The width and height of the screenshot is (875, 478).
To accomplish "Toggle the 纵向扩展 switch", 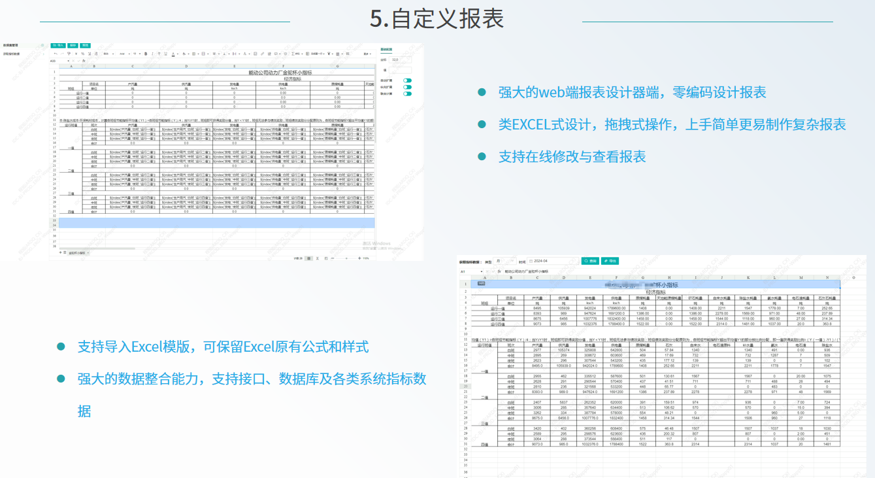I will (x=407, y=87).
